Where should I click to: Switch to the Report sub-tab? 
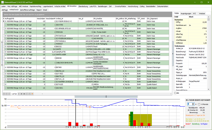click(39, 10)
